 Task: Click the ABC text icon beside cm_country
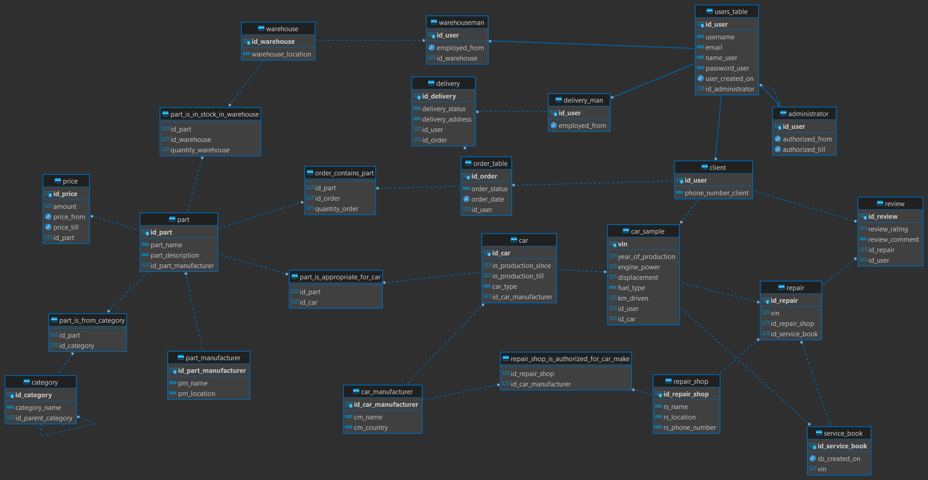tap(349, 427)
